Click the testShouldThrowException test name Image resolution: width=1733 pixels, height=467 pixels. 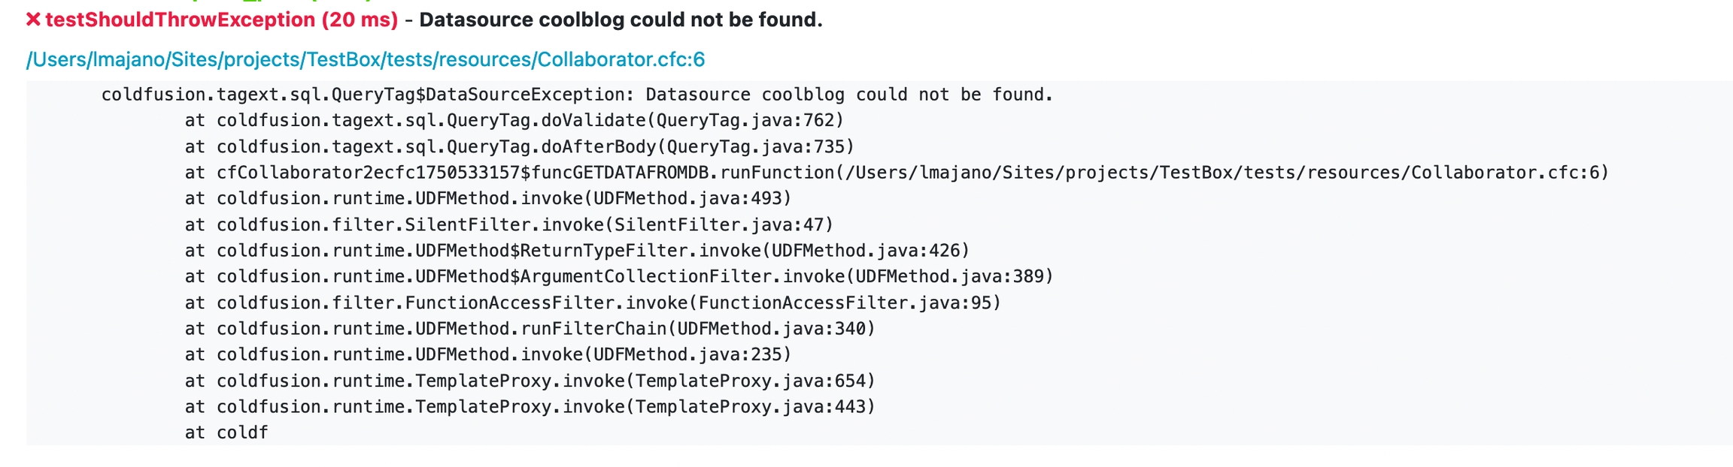click(180, 20)
